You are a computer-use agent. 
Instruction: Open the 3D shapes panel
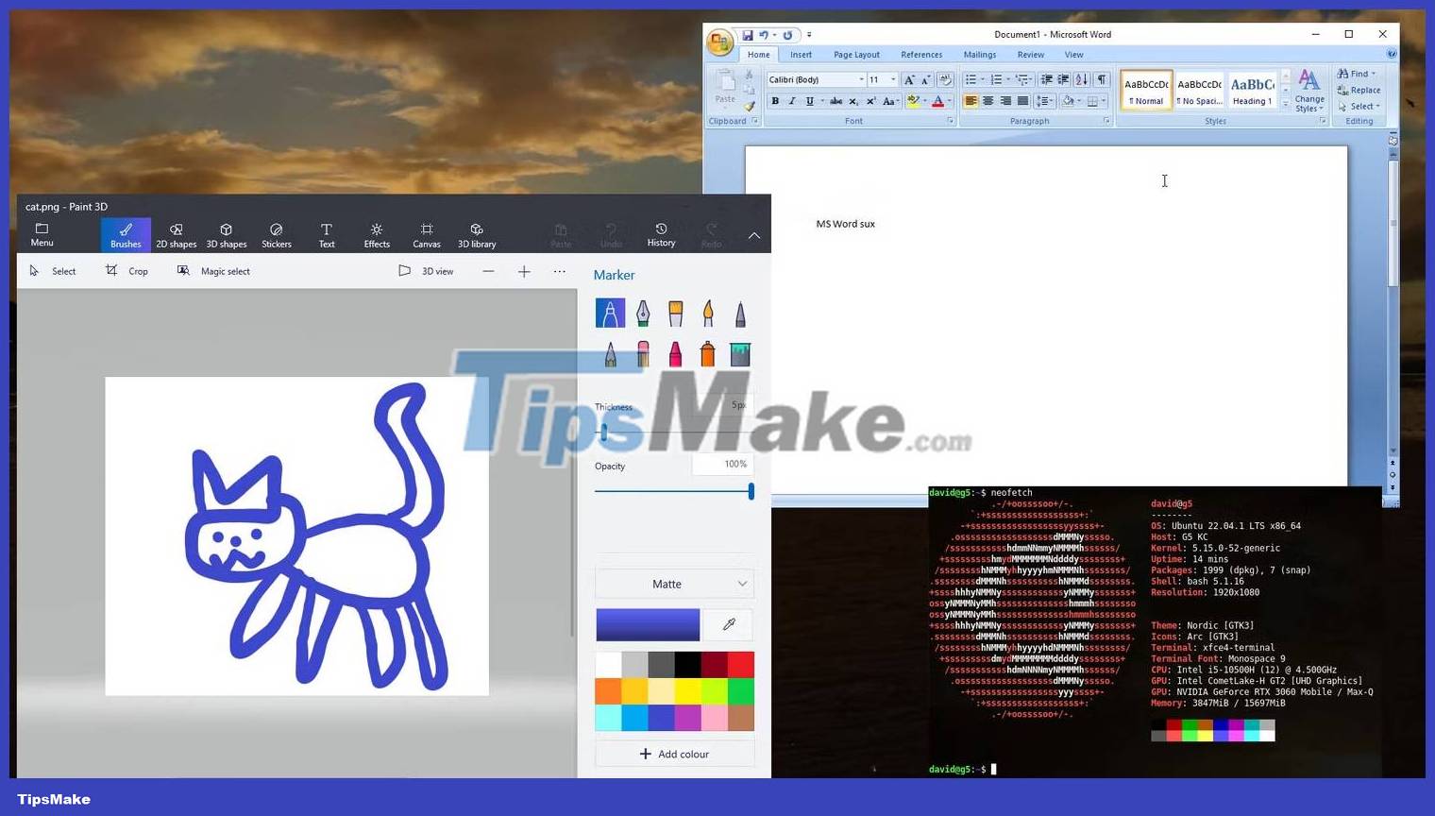pos(227,234)
